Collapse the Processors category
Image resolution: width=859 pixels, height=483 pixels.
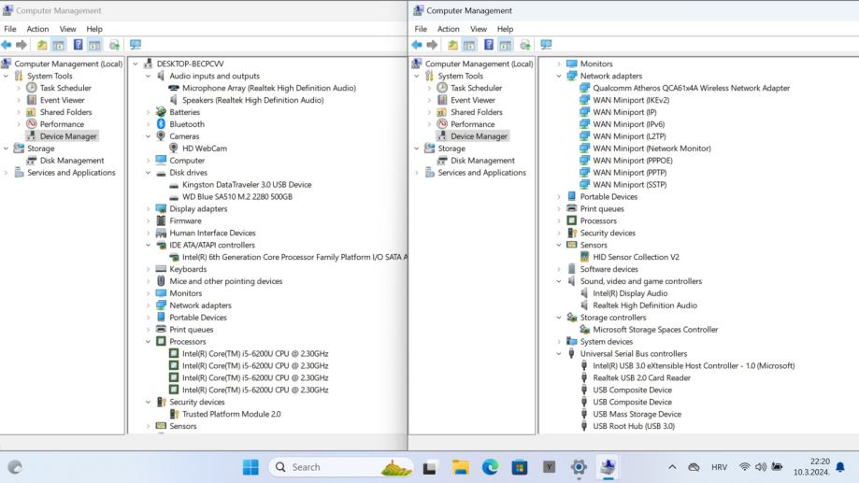tap(149, 342)
